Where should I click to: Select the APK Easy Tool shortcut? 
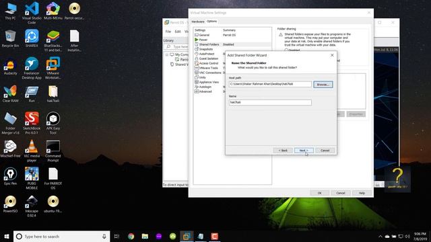coord(53,123)
